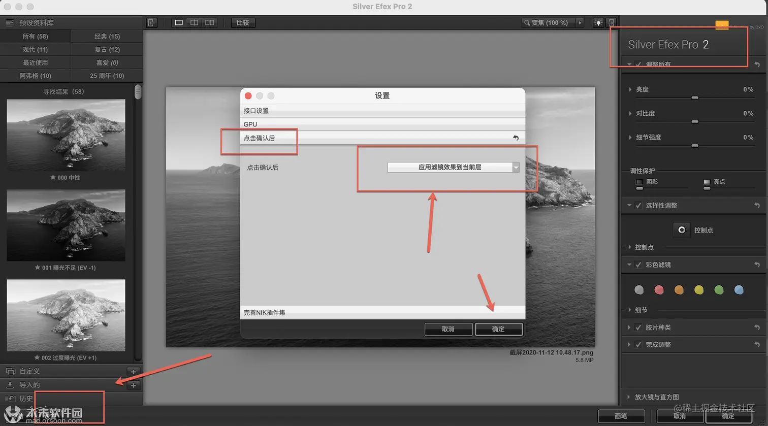Choose the red color filter

click(x=659, y=290)
